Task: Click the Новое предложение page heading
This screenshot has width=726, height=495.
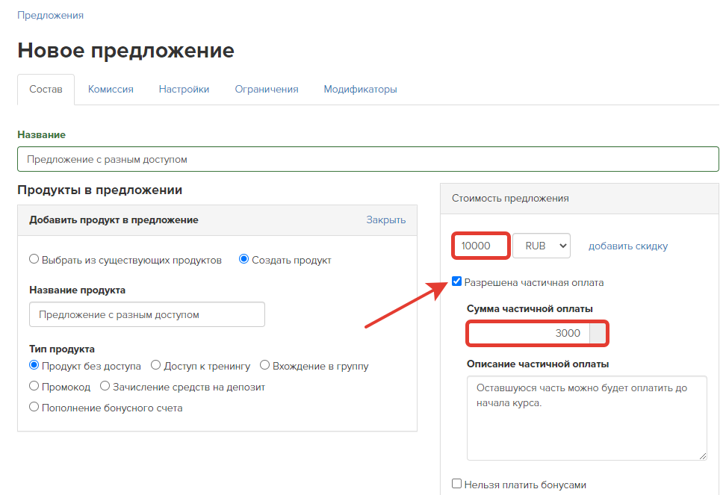Action: point(126,51)
